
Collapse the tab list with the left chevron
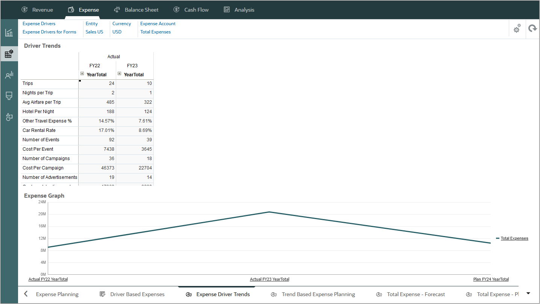tap(26, 294)
